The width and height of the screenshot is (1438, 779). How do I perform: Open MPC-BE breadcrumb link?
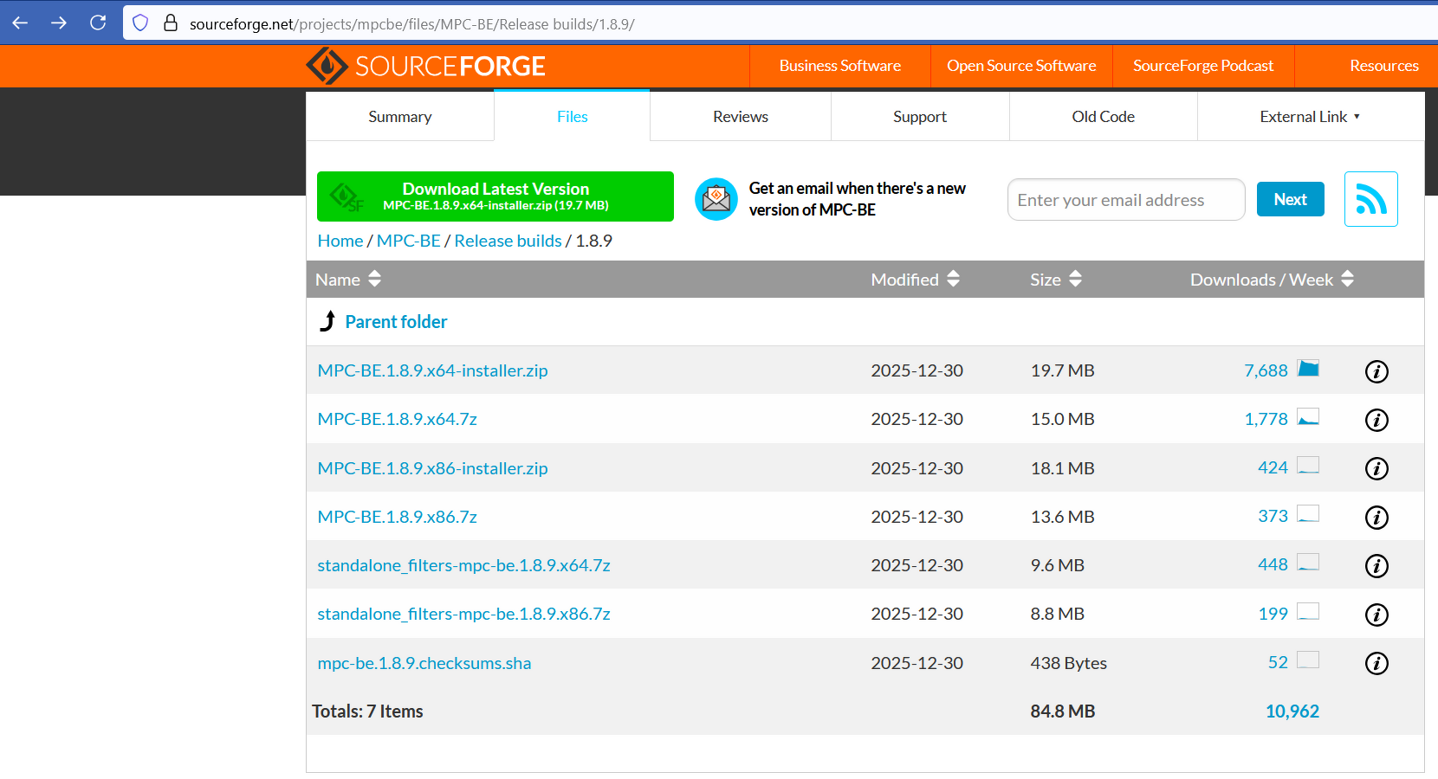pyautogui.click(x=409, y=241)
